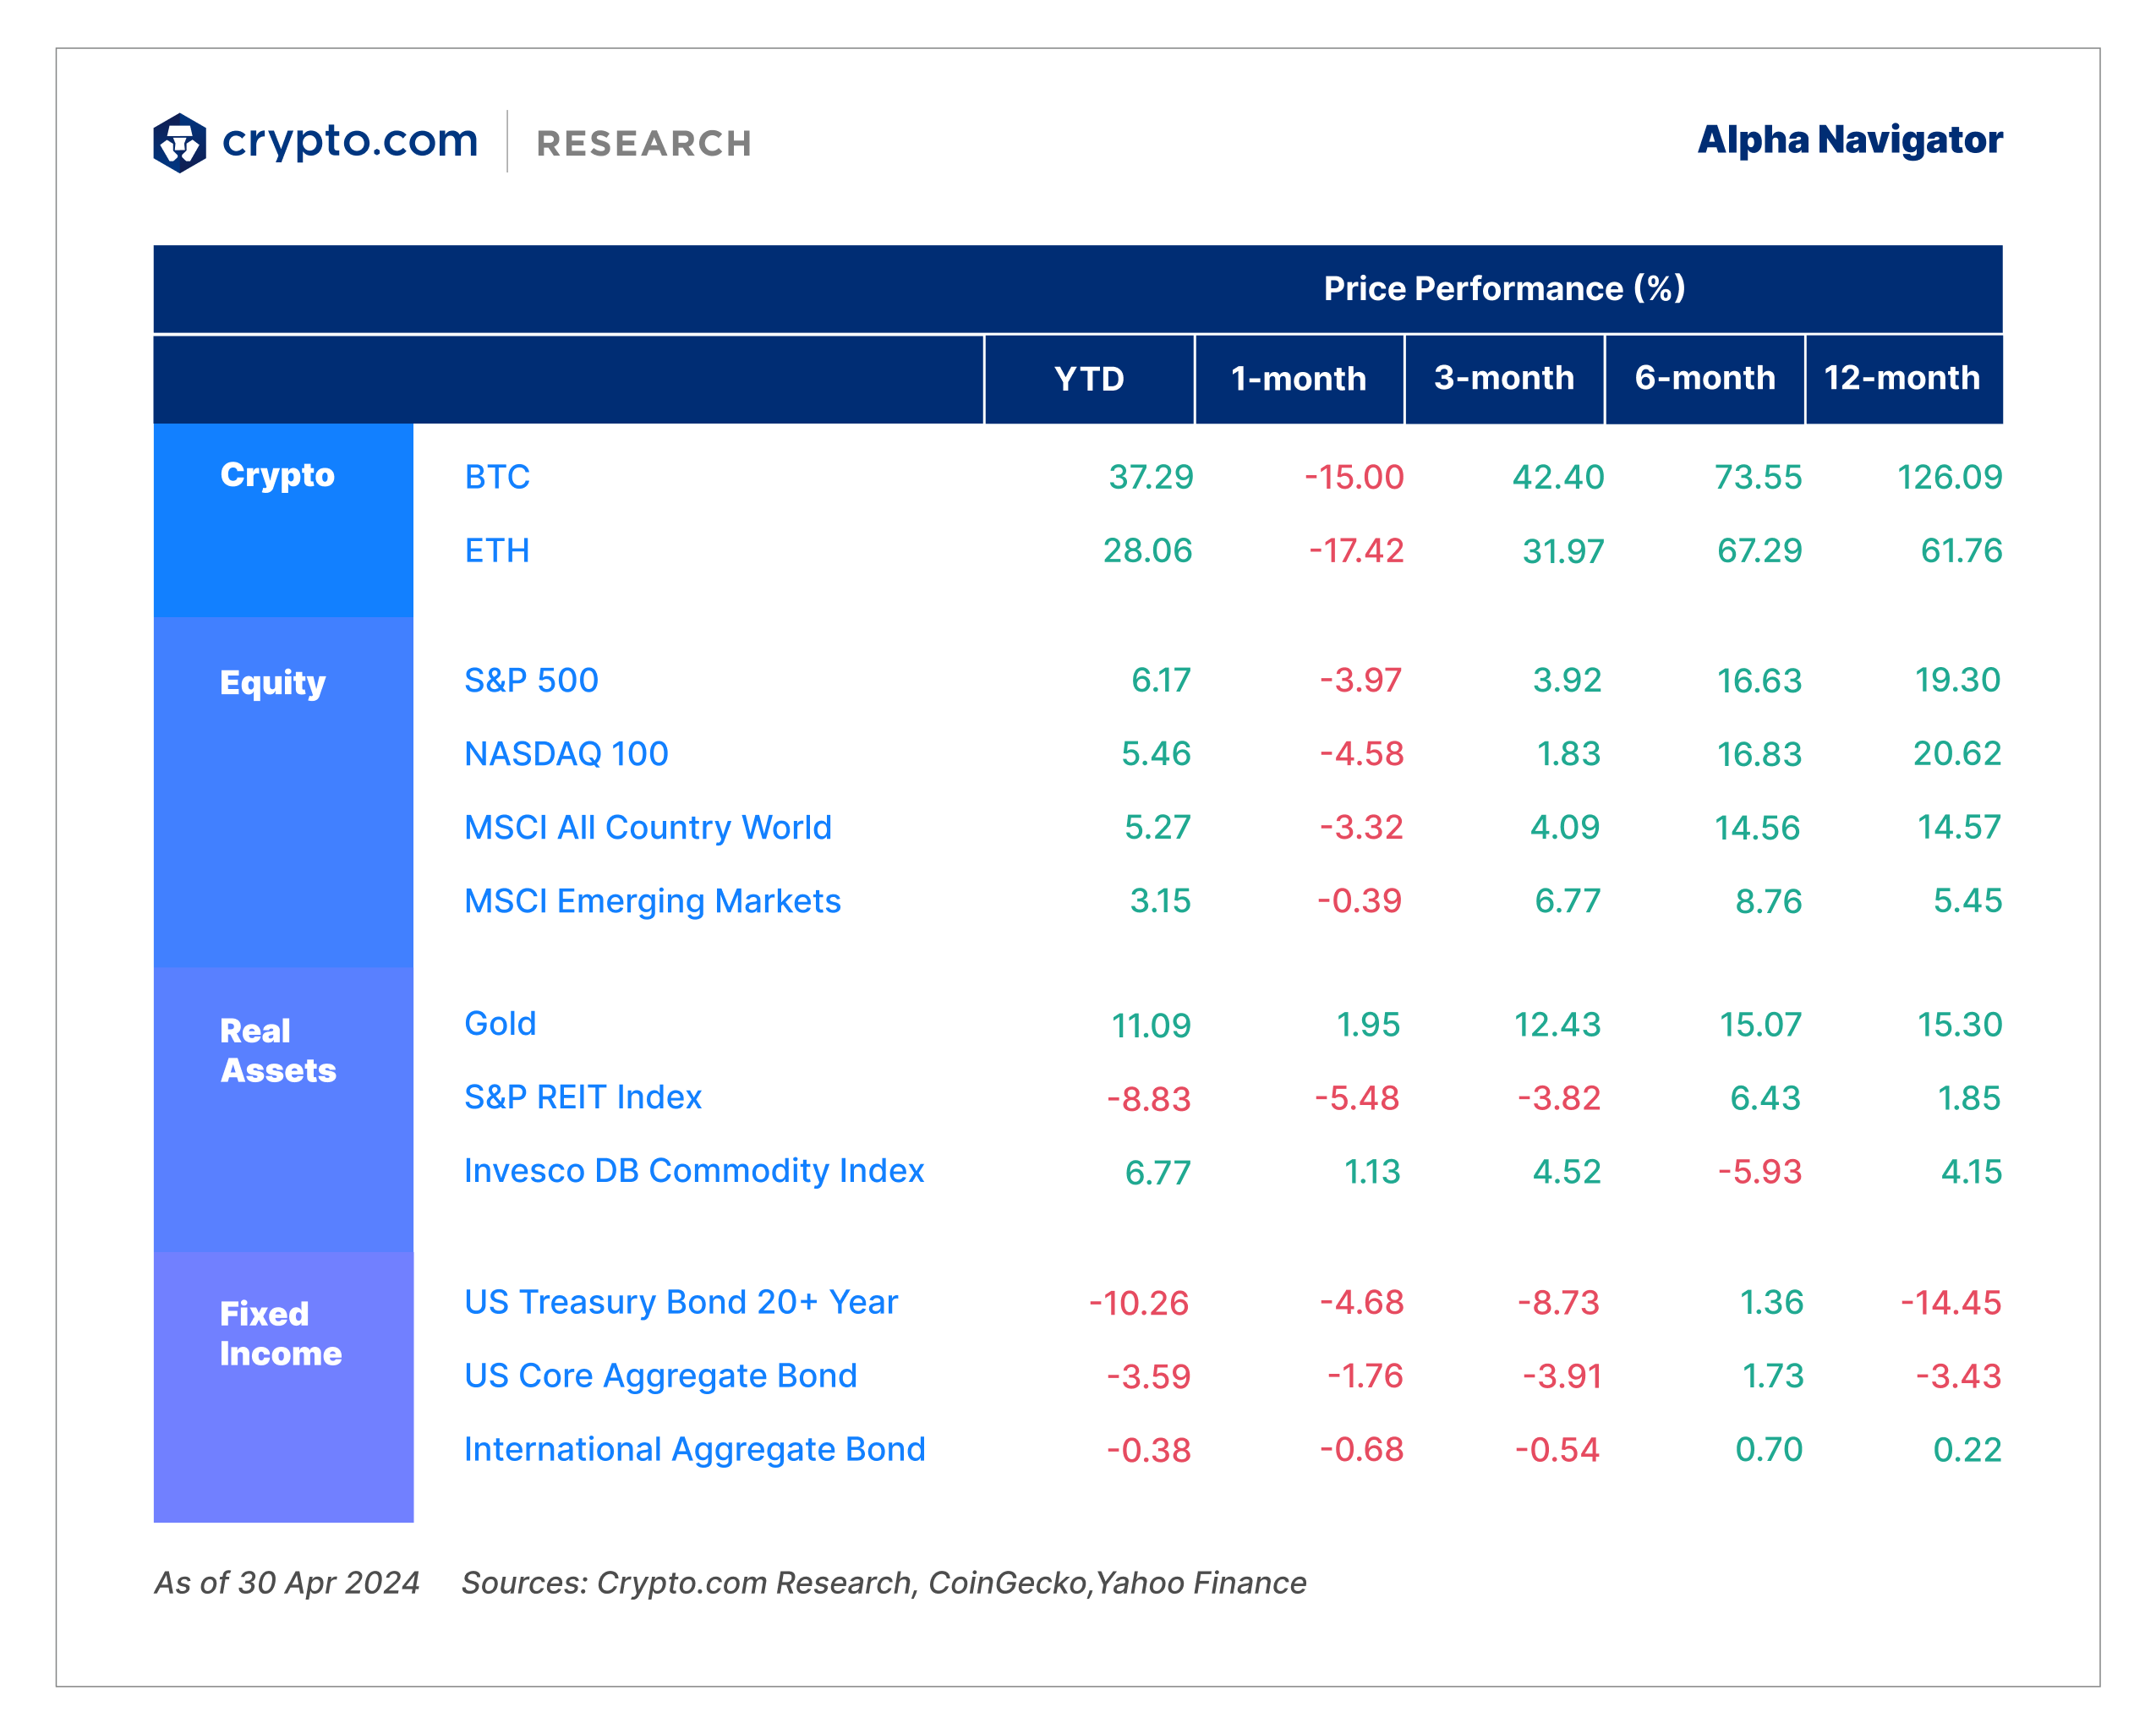Click the crypto.com wordmark text

[x=350, y=141]
